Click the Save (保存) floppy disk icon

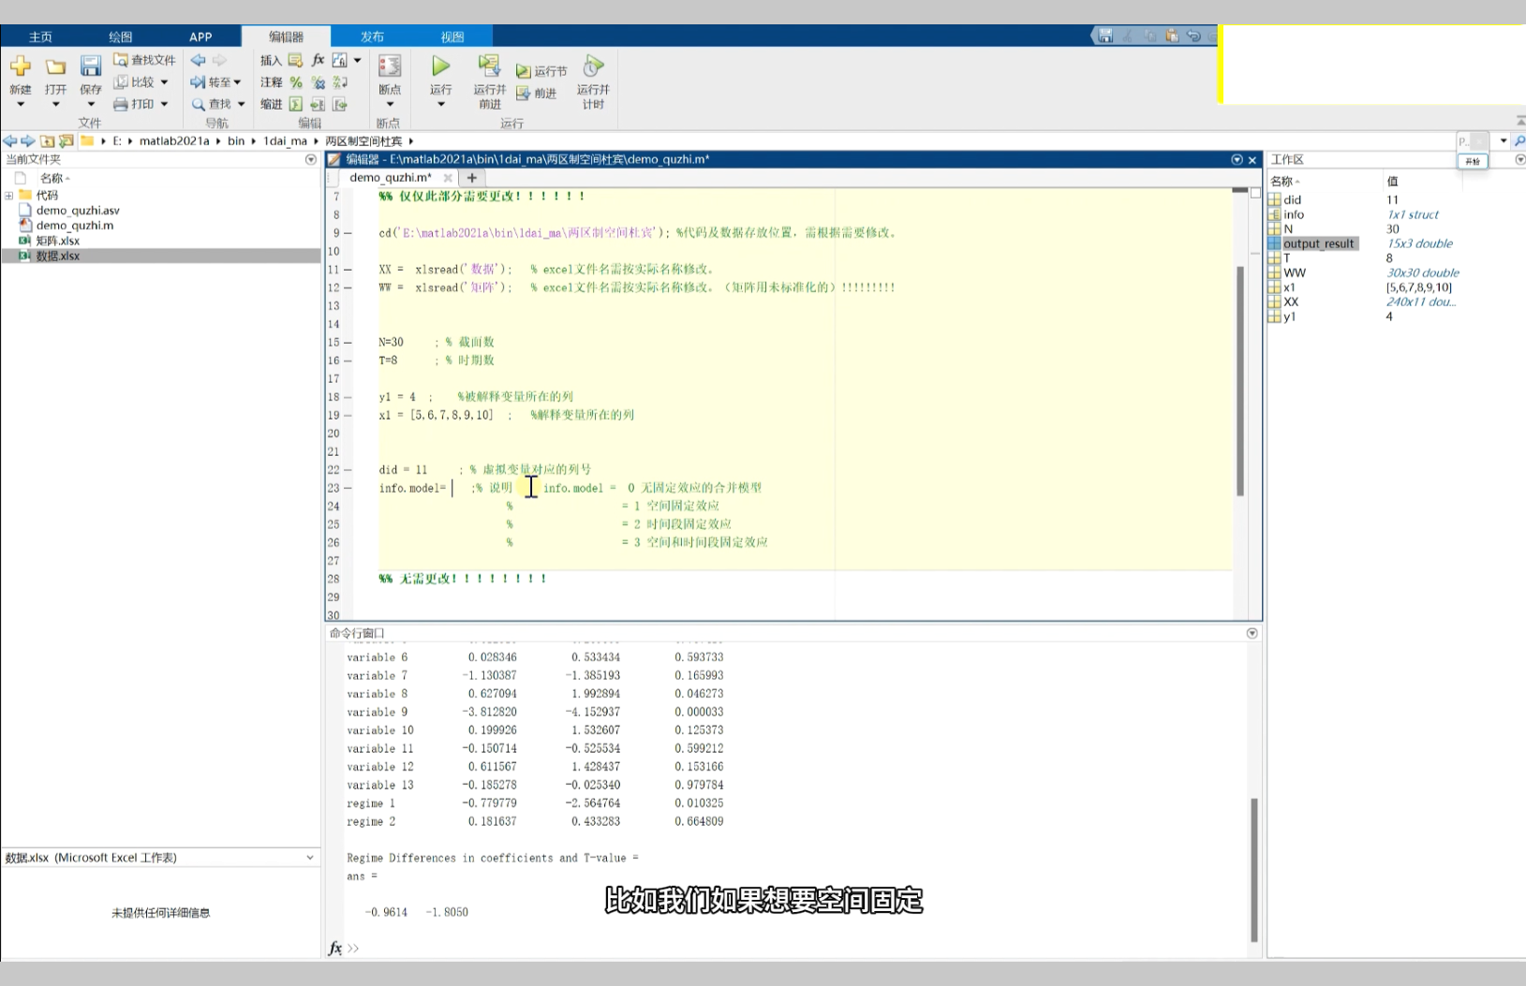point(90,66)
